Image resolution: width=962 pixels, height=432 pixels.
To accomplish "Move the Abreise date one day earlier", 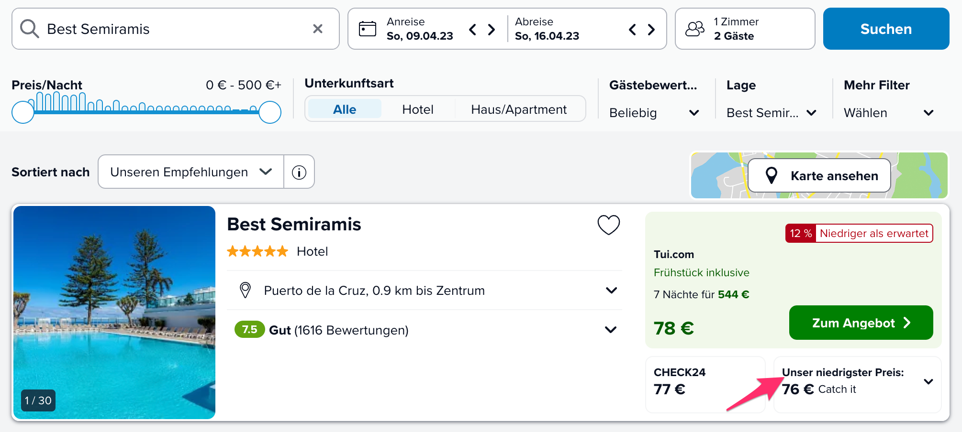I will point(632,29).
